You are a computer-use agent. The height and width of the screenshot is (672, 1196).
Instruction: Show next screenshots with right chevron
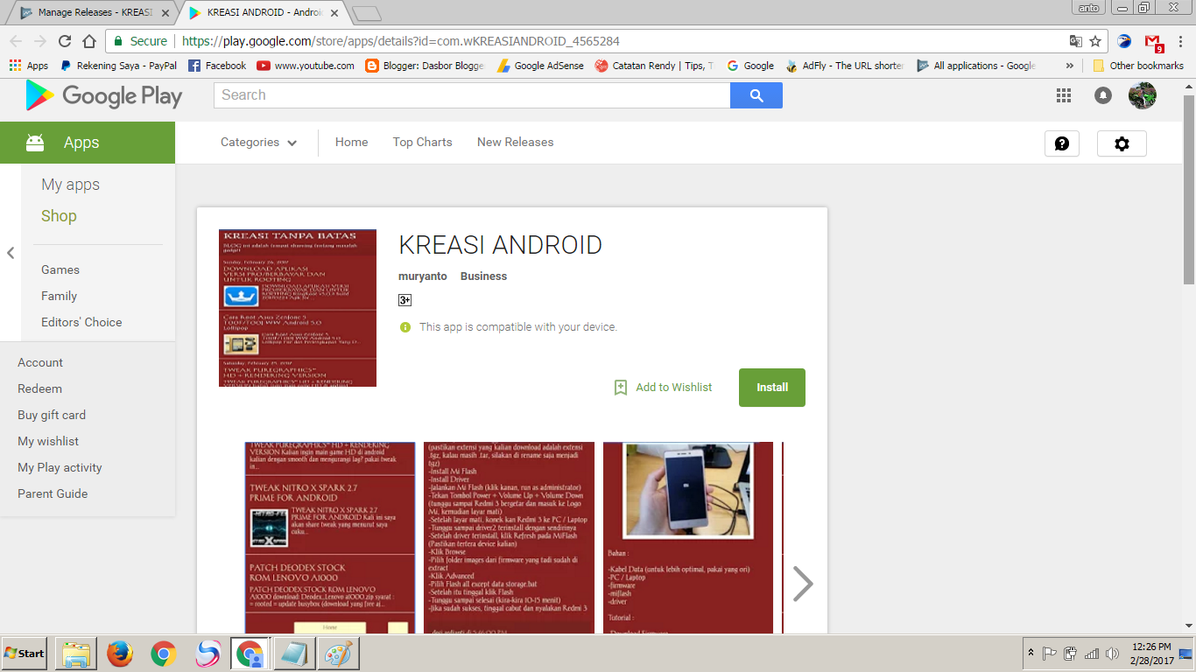[803, 584]
